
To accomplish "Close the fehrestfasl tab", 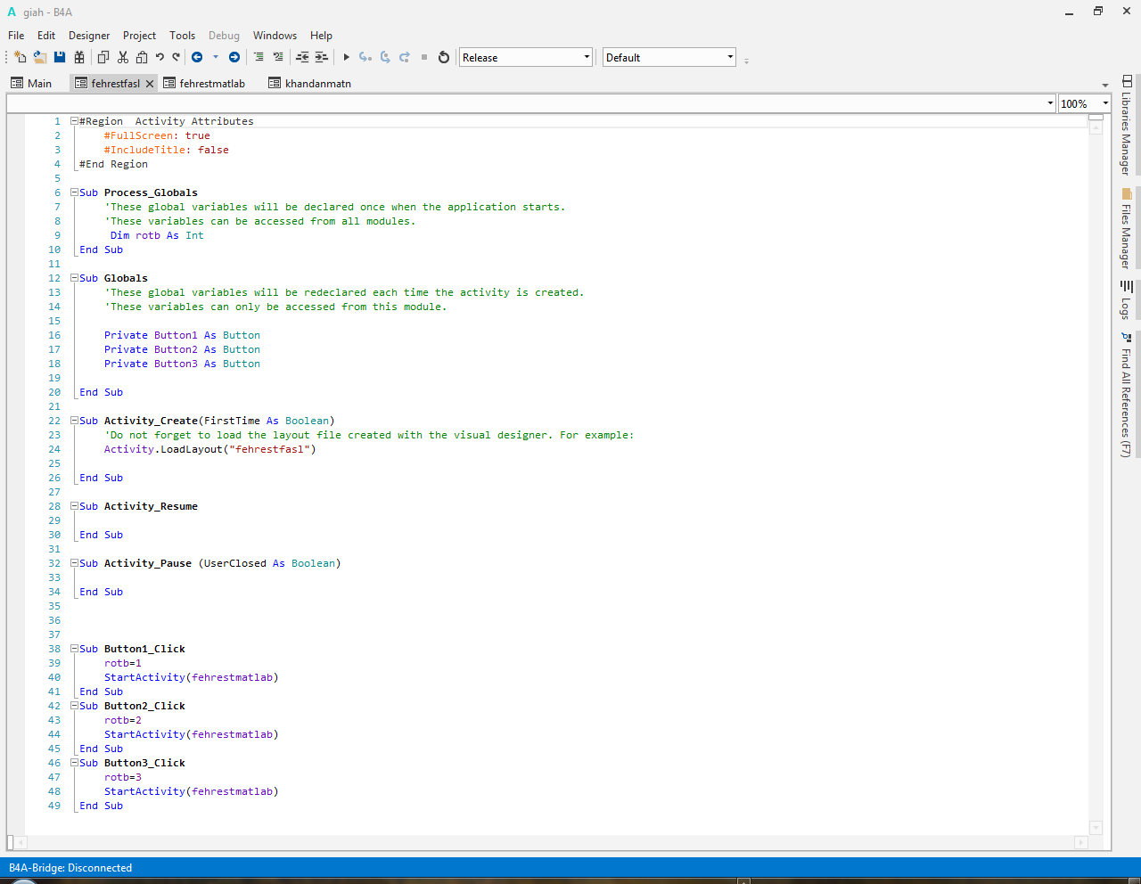I will pyautogui.click(x=150, y=84).
